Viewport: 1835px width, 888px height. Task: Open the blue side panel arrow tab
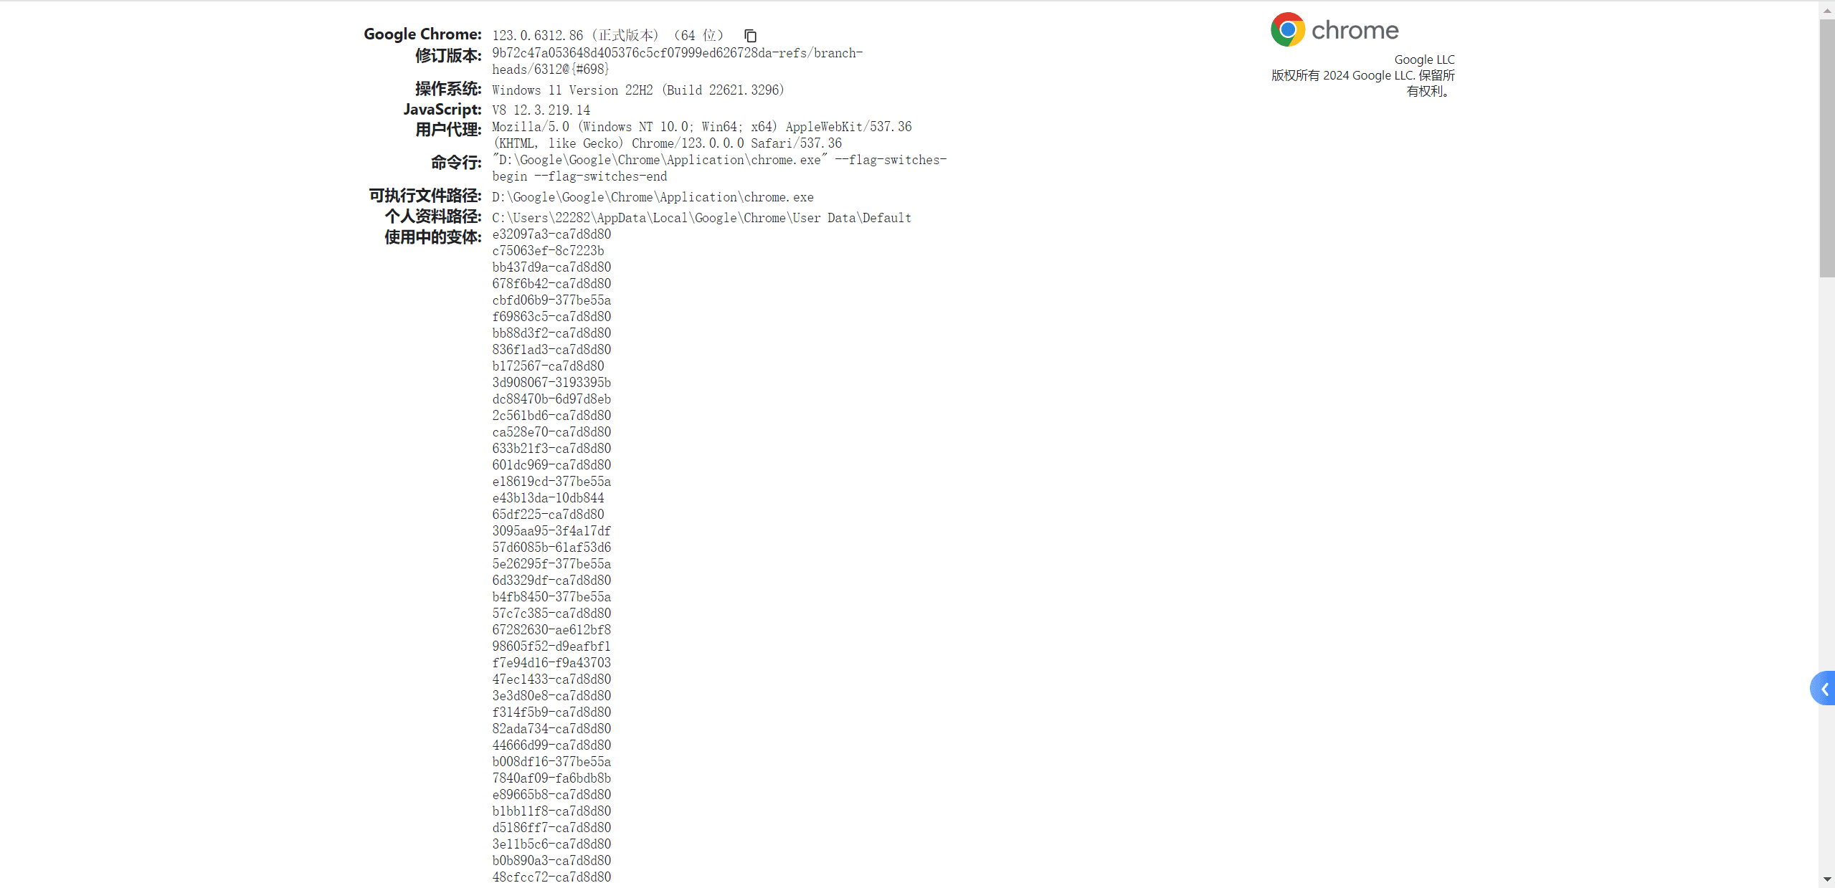tap(1823, 688)
